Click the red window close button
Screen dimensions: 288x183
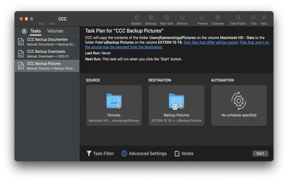coord(21,19)
